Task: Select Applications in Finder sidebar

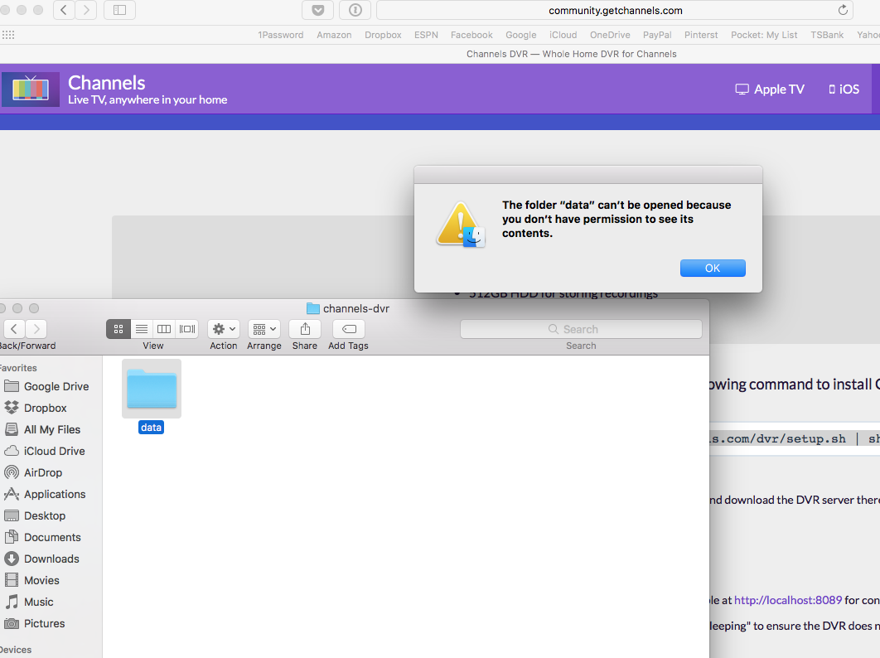Action: [55, 494]
